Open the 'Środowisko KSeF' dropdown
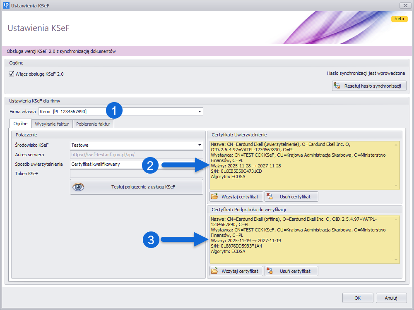Viewport: 414px width, 310px height. (200, 145)
